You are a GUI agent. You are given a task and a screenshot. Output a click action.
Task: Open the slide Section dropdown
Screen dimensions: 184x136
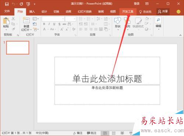point(36,29)
